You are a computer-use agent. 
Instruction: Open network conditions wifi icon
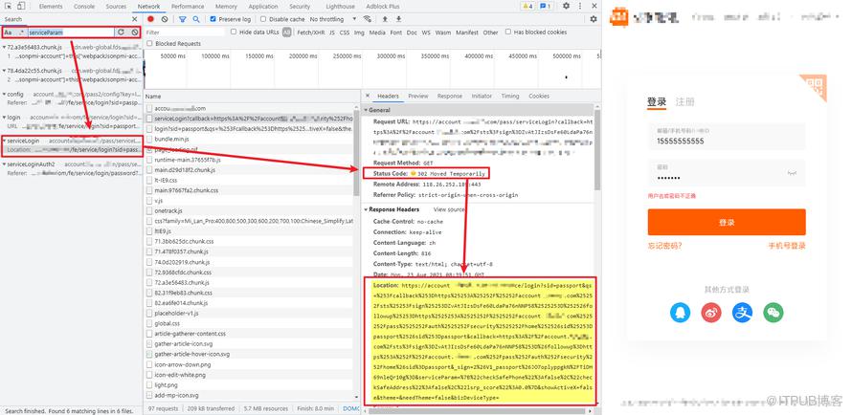(x=368, y=19)
